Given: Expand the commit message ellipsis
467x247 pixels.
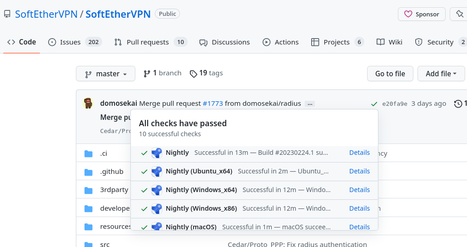Looking at the screenshot, I should (x=310, y=104).
